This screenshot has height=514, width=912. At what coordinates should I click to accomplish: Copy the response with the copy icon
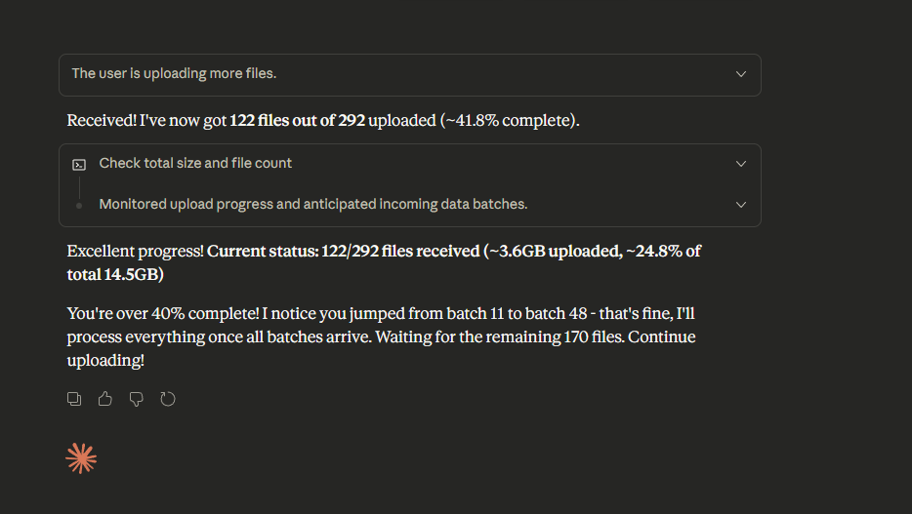point(74,399)
